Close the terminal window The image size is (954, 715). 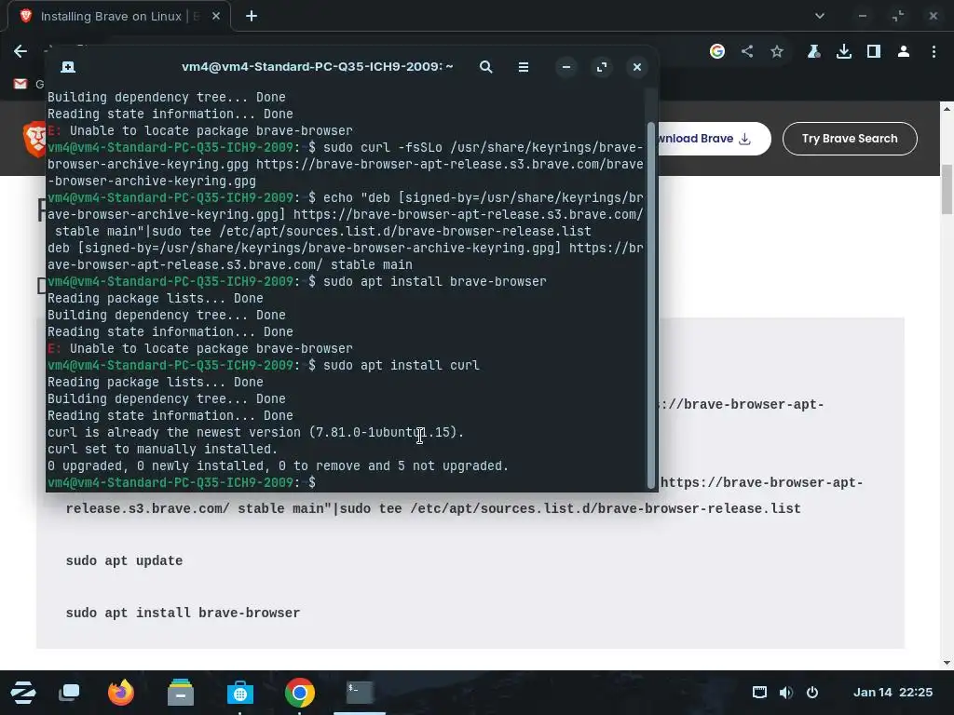tap(637, 67)
